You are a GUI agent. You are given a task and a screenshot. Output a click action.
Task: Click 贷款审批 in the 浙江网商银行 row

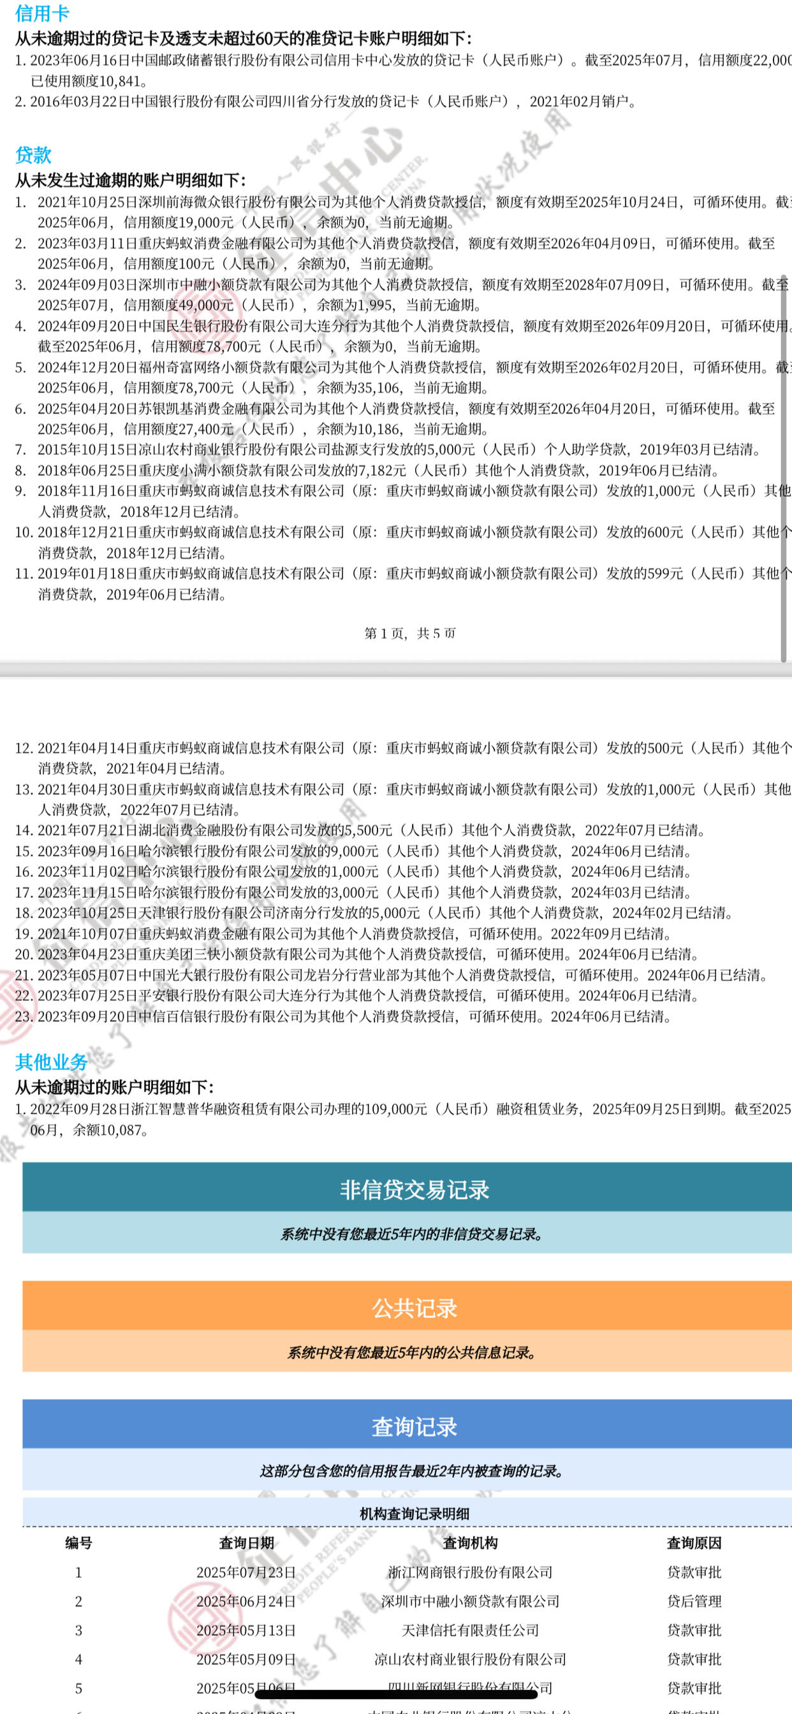point(694,1572)
